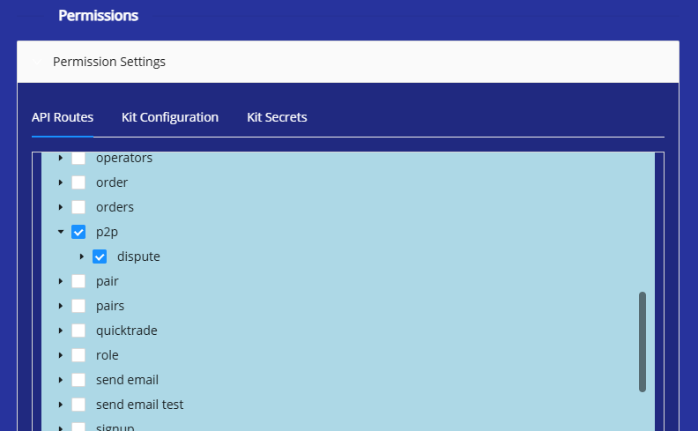Expand the orders tree arrow
698x431 pixels.
coord(61,207)
